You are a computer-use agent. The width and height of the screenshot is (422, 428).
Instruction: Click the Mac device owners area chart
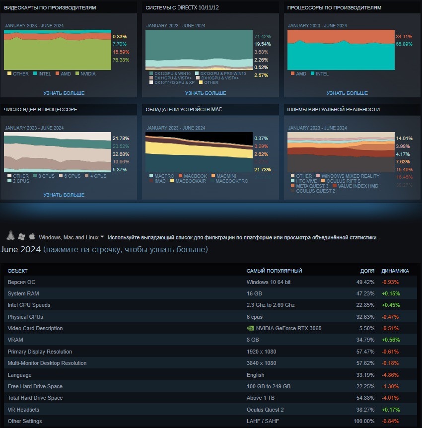[x=199, y=152]
